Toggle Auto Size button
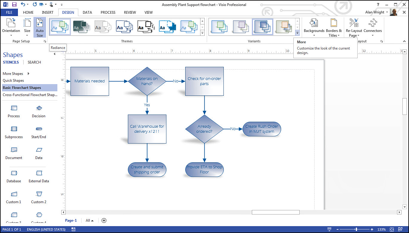409x233 pixels. pos(40,28)
